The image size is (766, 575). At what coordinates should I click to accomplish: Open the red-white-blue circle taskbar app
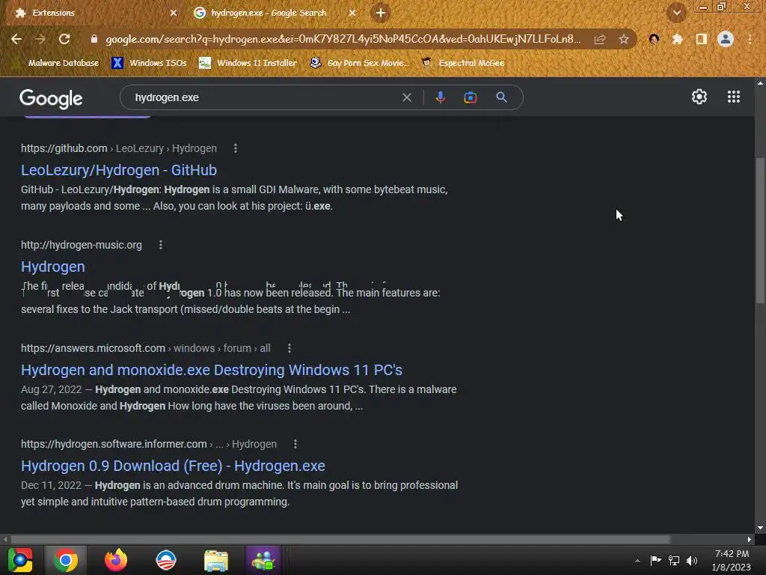click(x=166, y=560)
